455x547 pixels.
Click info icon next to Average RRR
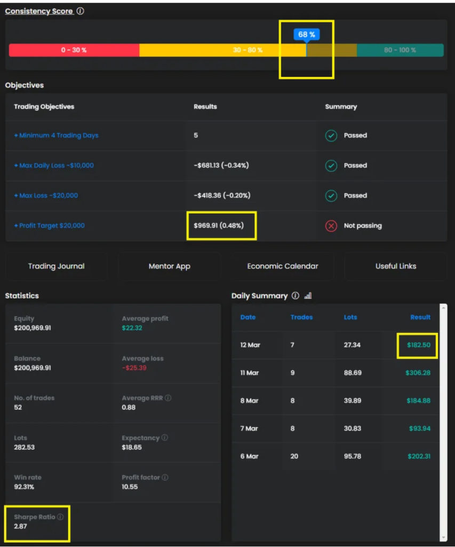(169, 398)
